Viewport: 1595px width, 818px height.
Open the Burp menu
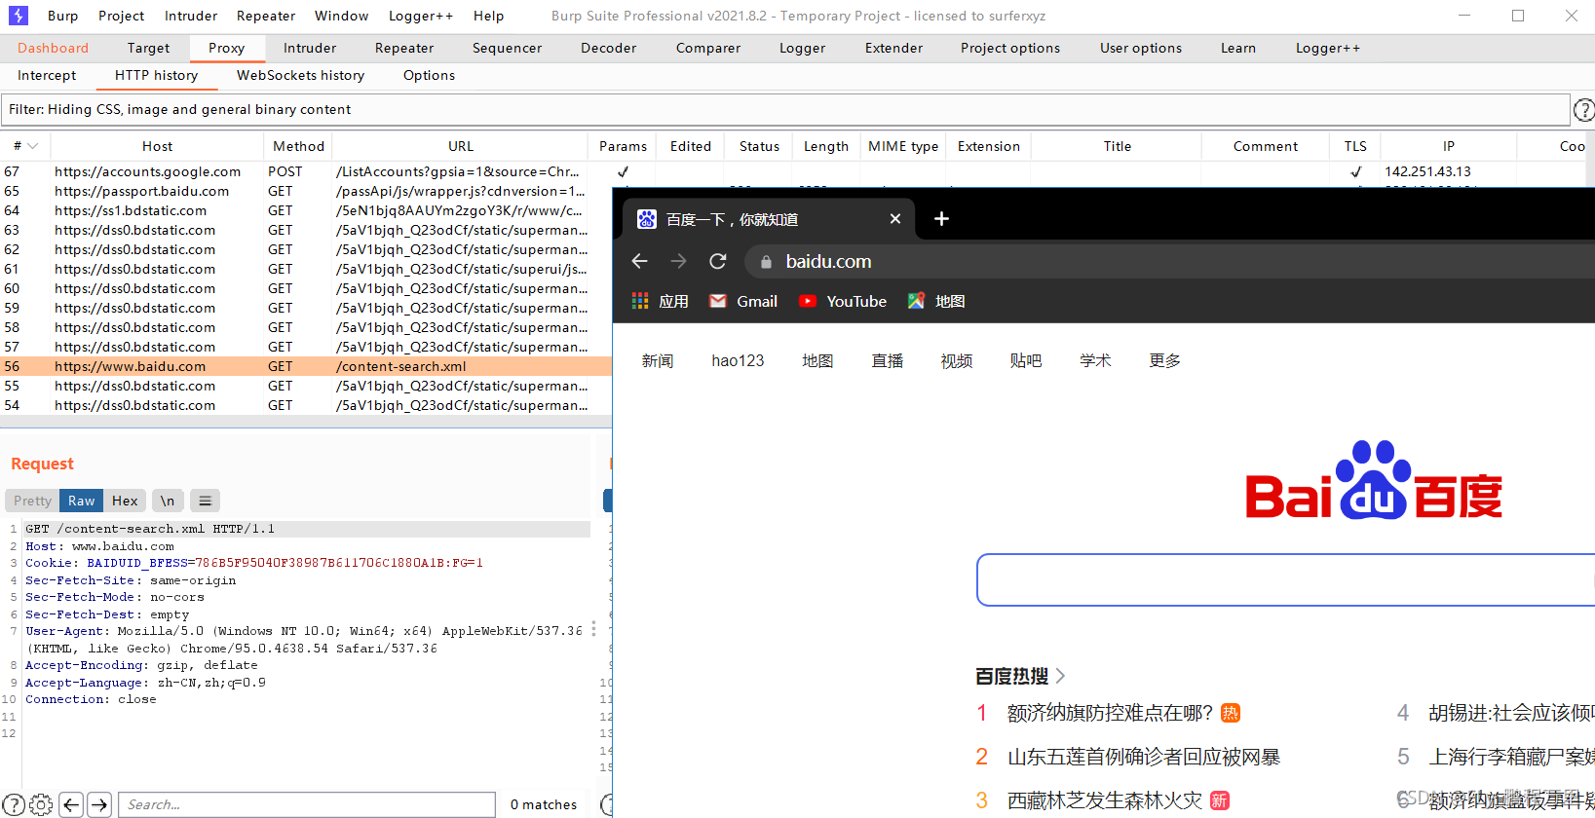(62, 16)
